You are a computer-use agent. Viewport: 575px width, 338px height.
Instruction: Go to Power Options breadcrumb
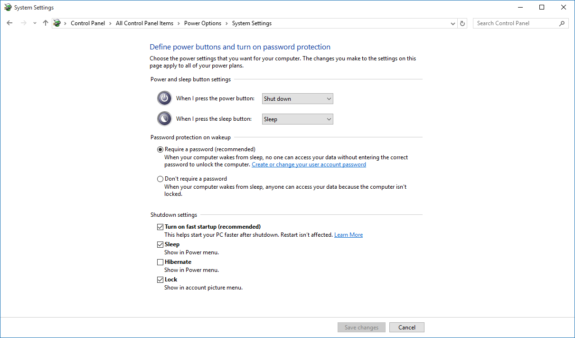click(x=203, y=23)
